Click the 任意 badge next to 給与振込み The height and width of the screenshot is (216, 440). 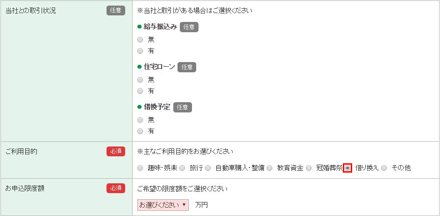pyautogui.click(x=189, y=27)
